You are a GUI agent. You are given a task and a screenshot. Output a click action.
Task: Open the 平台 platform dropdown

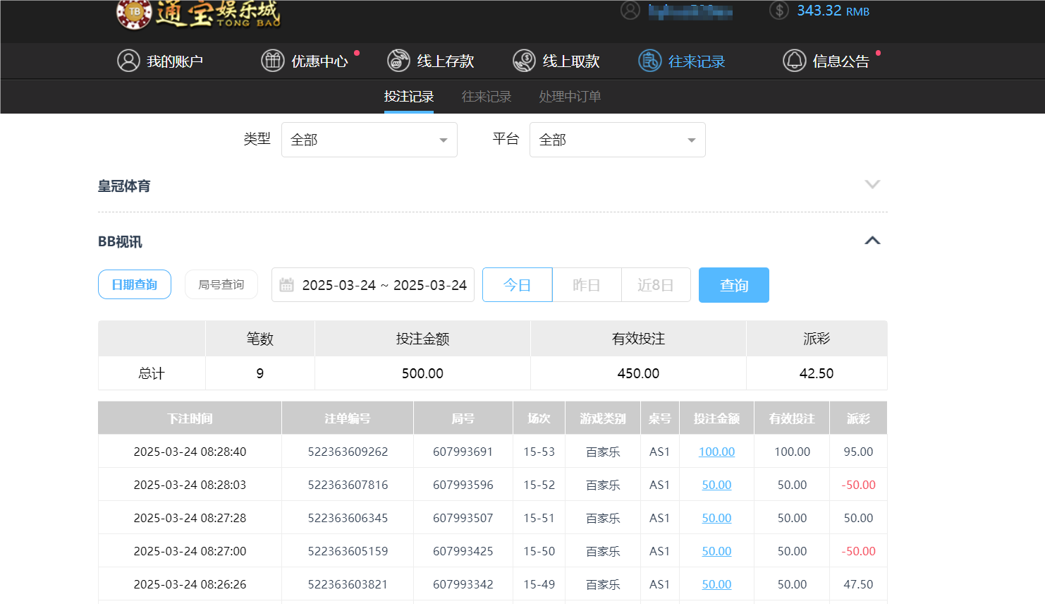[x=617, y=140]
